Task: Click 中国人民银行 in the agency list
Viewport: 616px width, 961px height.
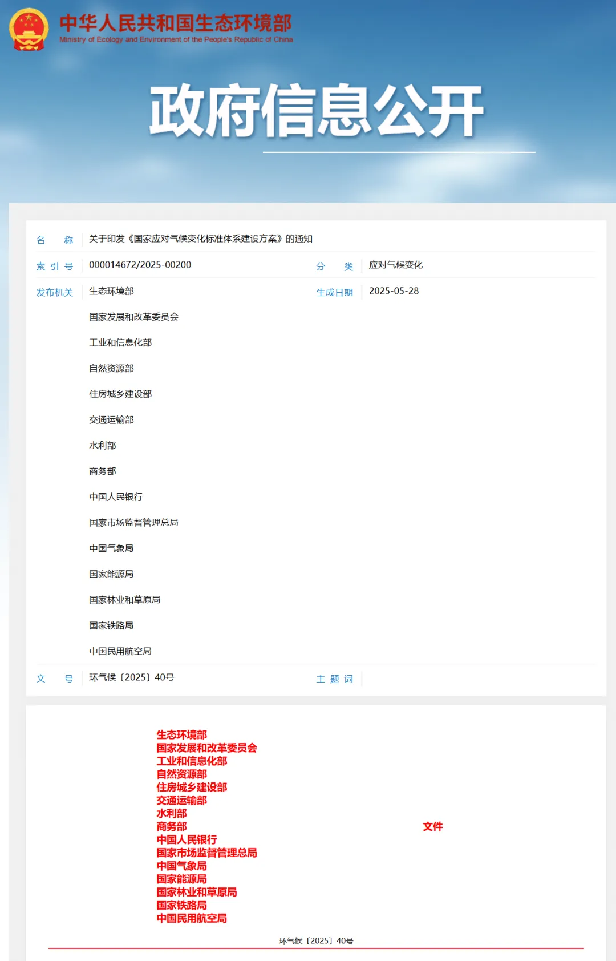Action: (x=116, y=497)
